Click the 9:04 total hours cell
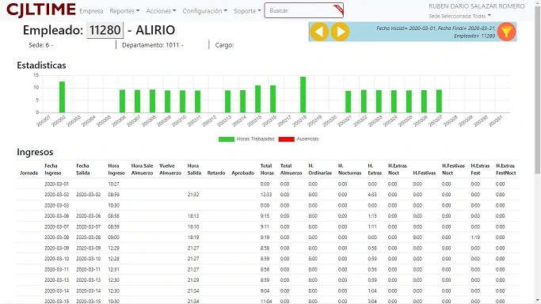The width and height of the screenshot is (541, 304). coord(265,291)
